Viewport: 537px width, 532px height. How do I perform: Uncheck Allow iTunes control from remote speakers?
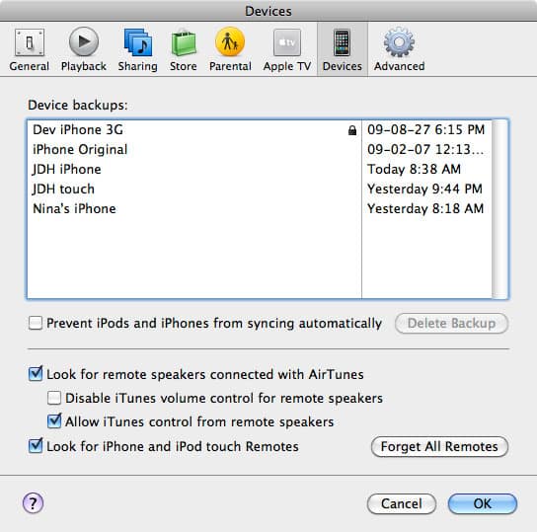pyautogui.click(x=54, y=421)
